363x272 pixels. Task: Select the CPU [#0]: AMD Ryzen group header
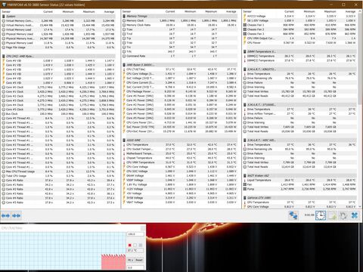[58, 56]
